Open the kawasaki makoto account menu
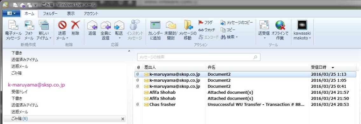The width and height of the screenshot is (361, 124). click(302, 30)
